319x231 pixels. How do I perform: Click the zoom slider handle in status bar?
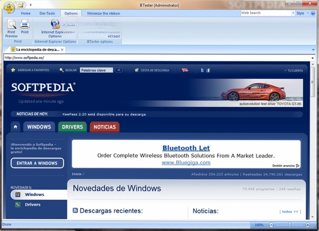(289, 225)
